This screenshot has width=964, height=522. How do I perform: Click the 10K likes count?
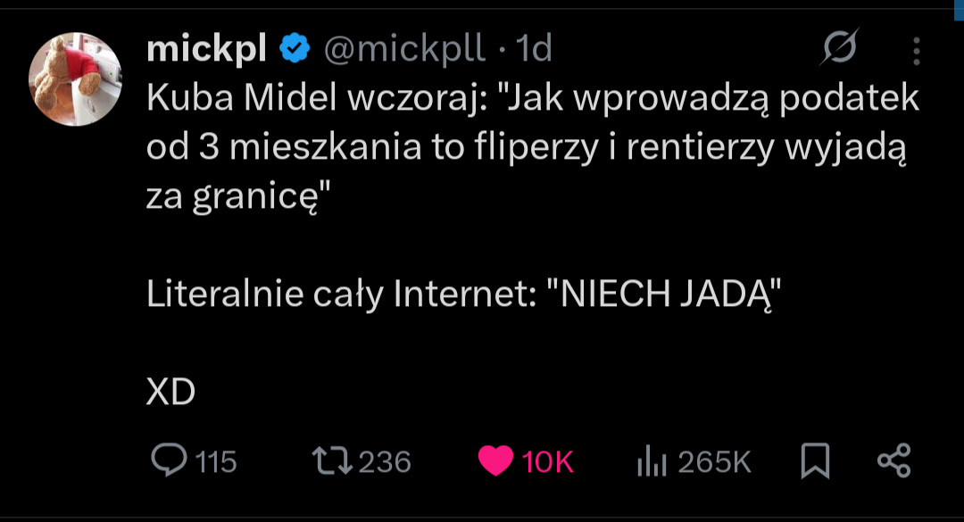(547, 461)
